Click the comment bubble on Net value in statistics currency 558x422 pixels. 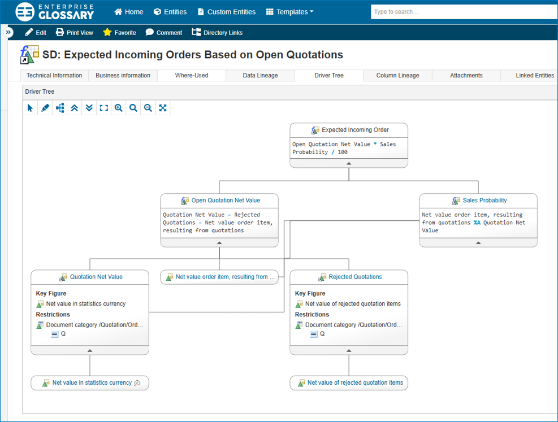(137, 382)
